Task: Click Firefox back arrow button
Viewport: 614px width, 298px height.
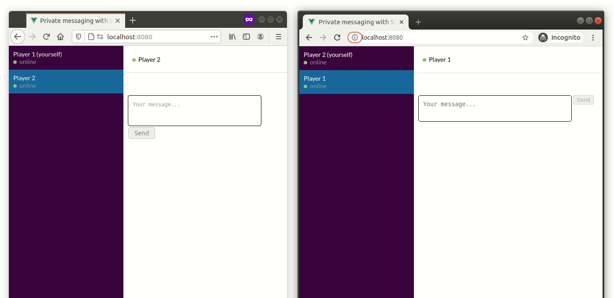Action: coord(18,37)
